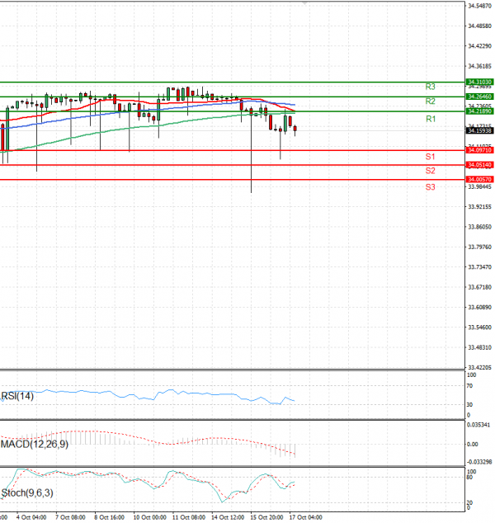The height and width of the screenshot is (523, 495).
Task: Select the green 34.31030 price tag
Action: coord(479,82)
